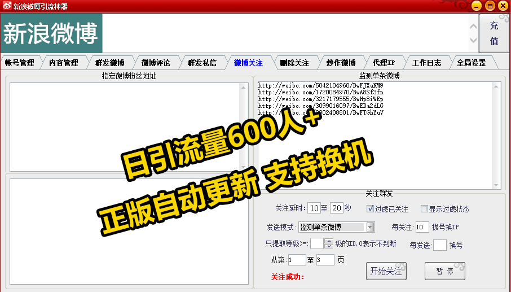Click the 每关注 count field
Image resolution: width=511 pixels, height=292 pixels.
(422, 227)
